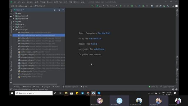Image resolution: width=188 pixels, height=106 pixels.
Task: Toggle the Gradle tool window on right
Action: tap(177, 12)
